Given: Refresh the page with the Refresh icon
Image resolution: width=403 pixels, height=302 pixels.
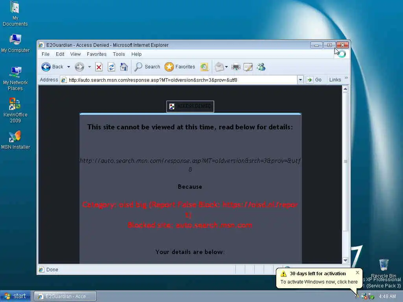Looking at the screenshot, I should click(111, 67).
